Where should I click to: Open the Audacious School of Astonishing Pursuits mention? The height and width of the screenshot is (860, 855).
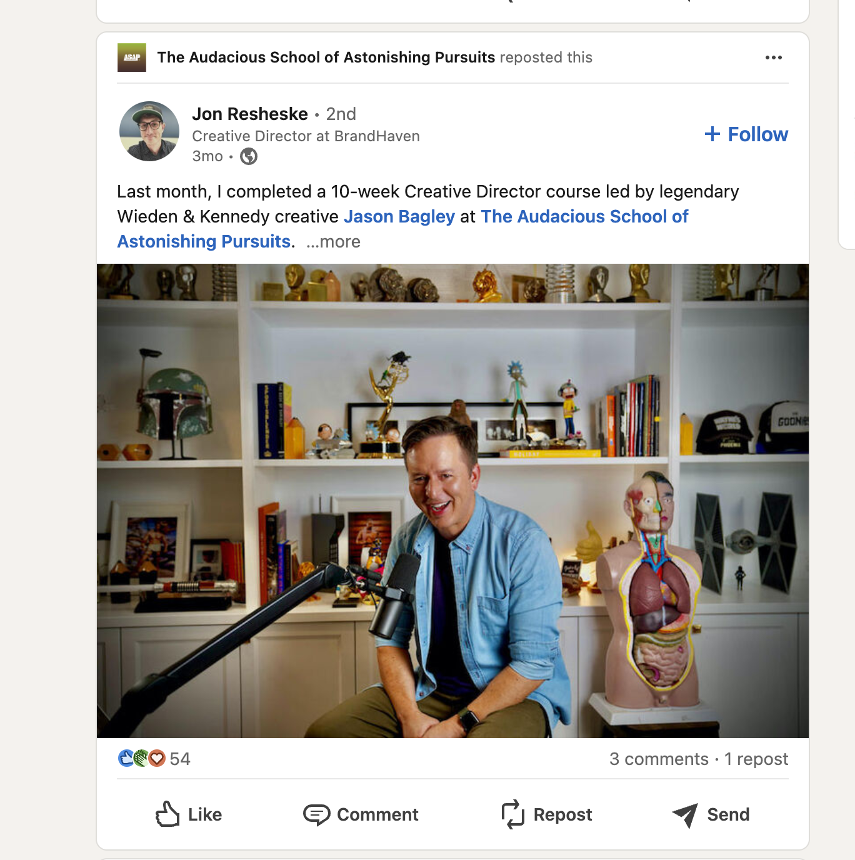point(584,216)
